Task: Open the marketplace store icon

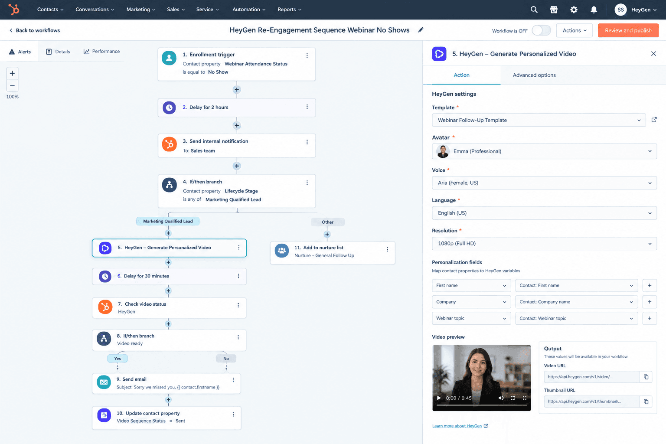Action: 554,10
